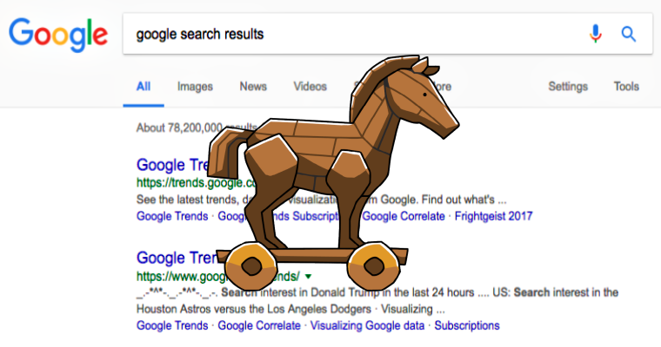
Task: Open the Subscriptions sitelink under the second result
Action: pyautogui.click(x=467, y=325)
